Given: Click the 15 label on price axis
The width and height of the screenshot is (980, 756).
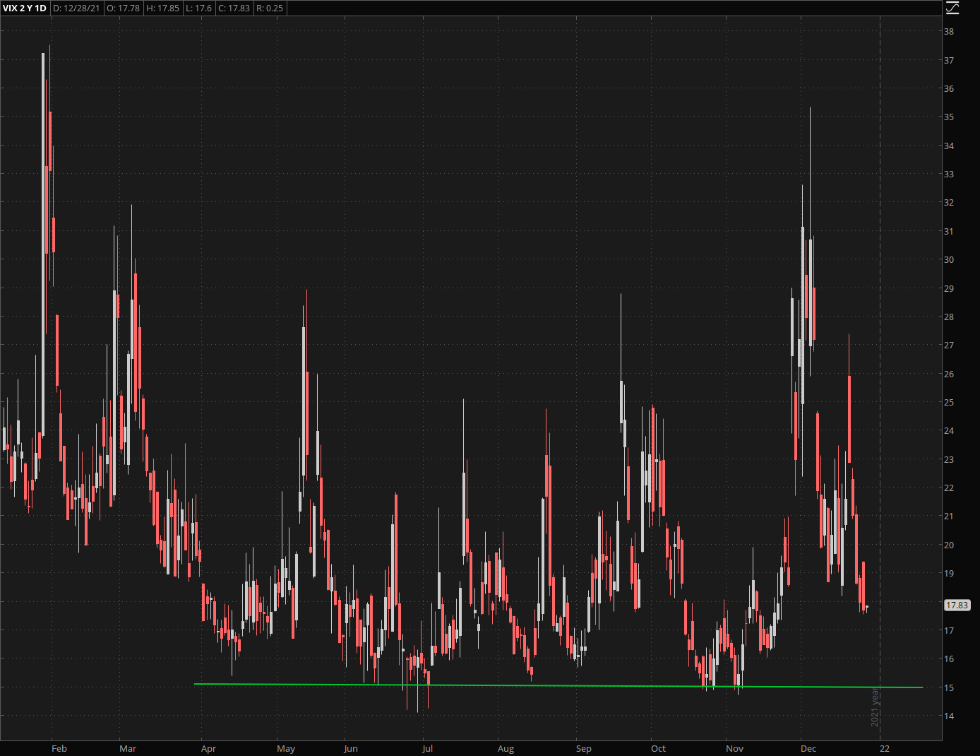Looking at the screenshot, I should (x=949, y=687).
